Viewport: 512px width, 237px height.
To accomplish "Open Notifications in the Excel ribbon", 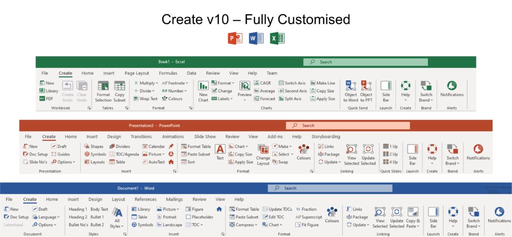I will pyautogui.click(x=451, y=88).
